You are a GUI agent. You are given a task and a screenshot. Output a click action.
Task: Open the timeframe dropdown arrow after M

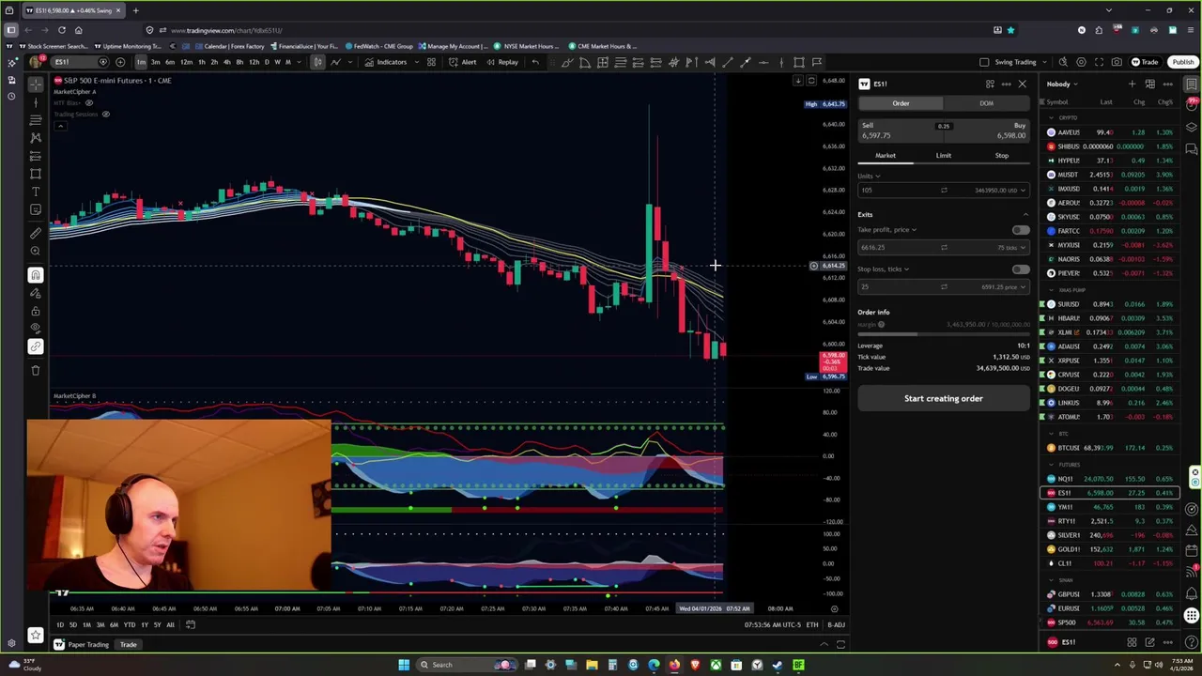click(x=300, y=62)
